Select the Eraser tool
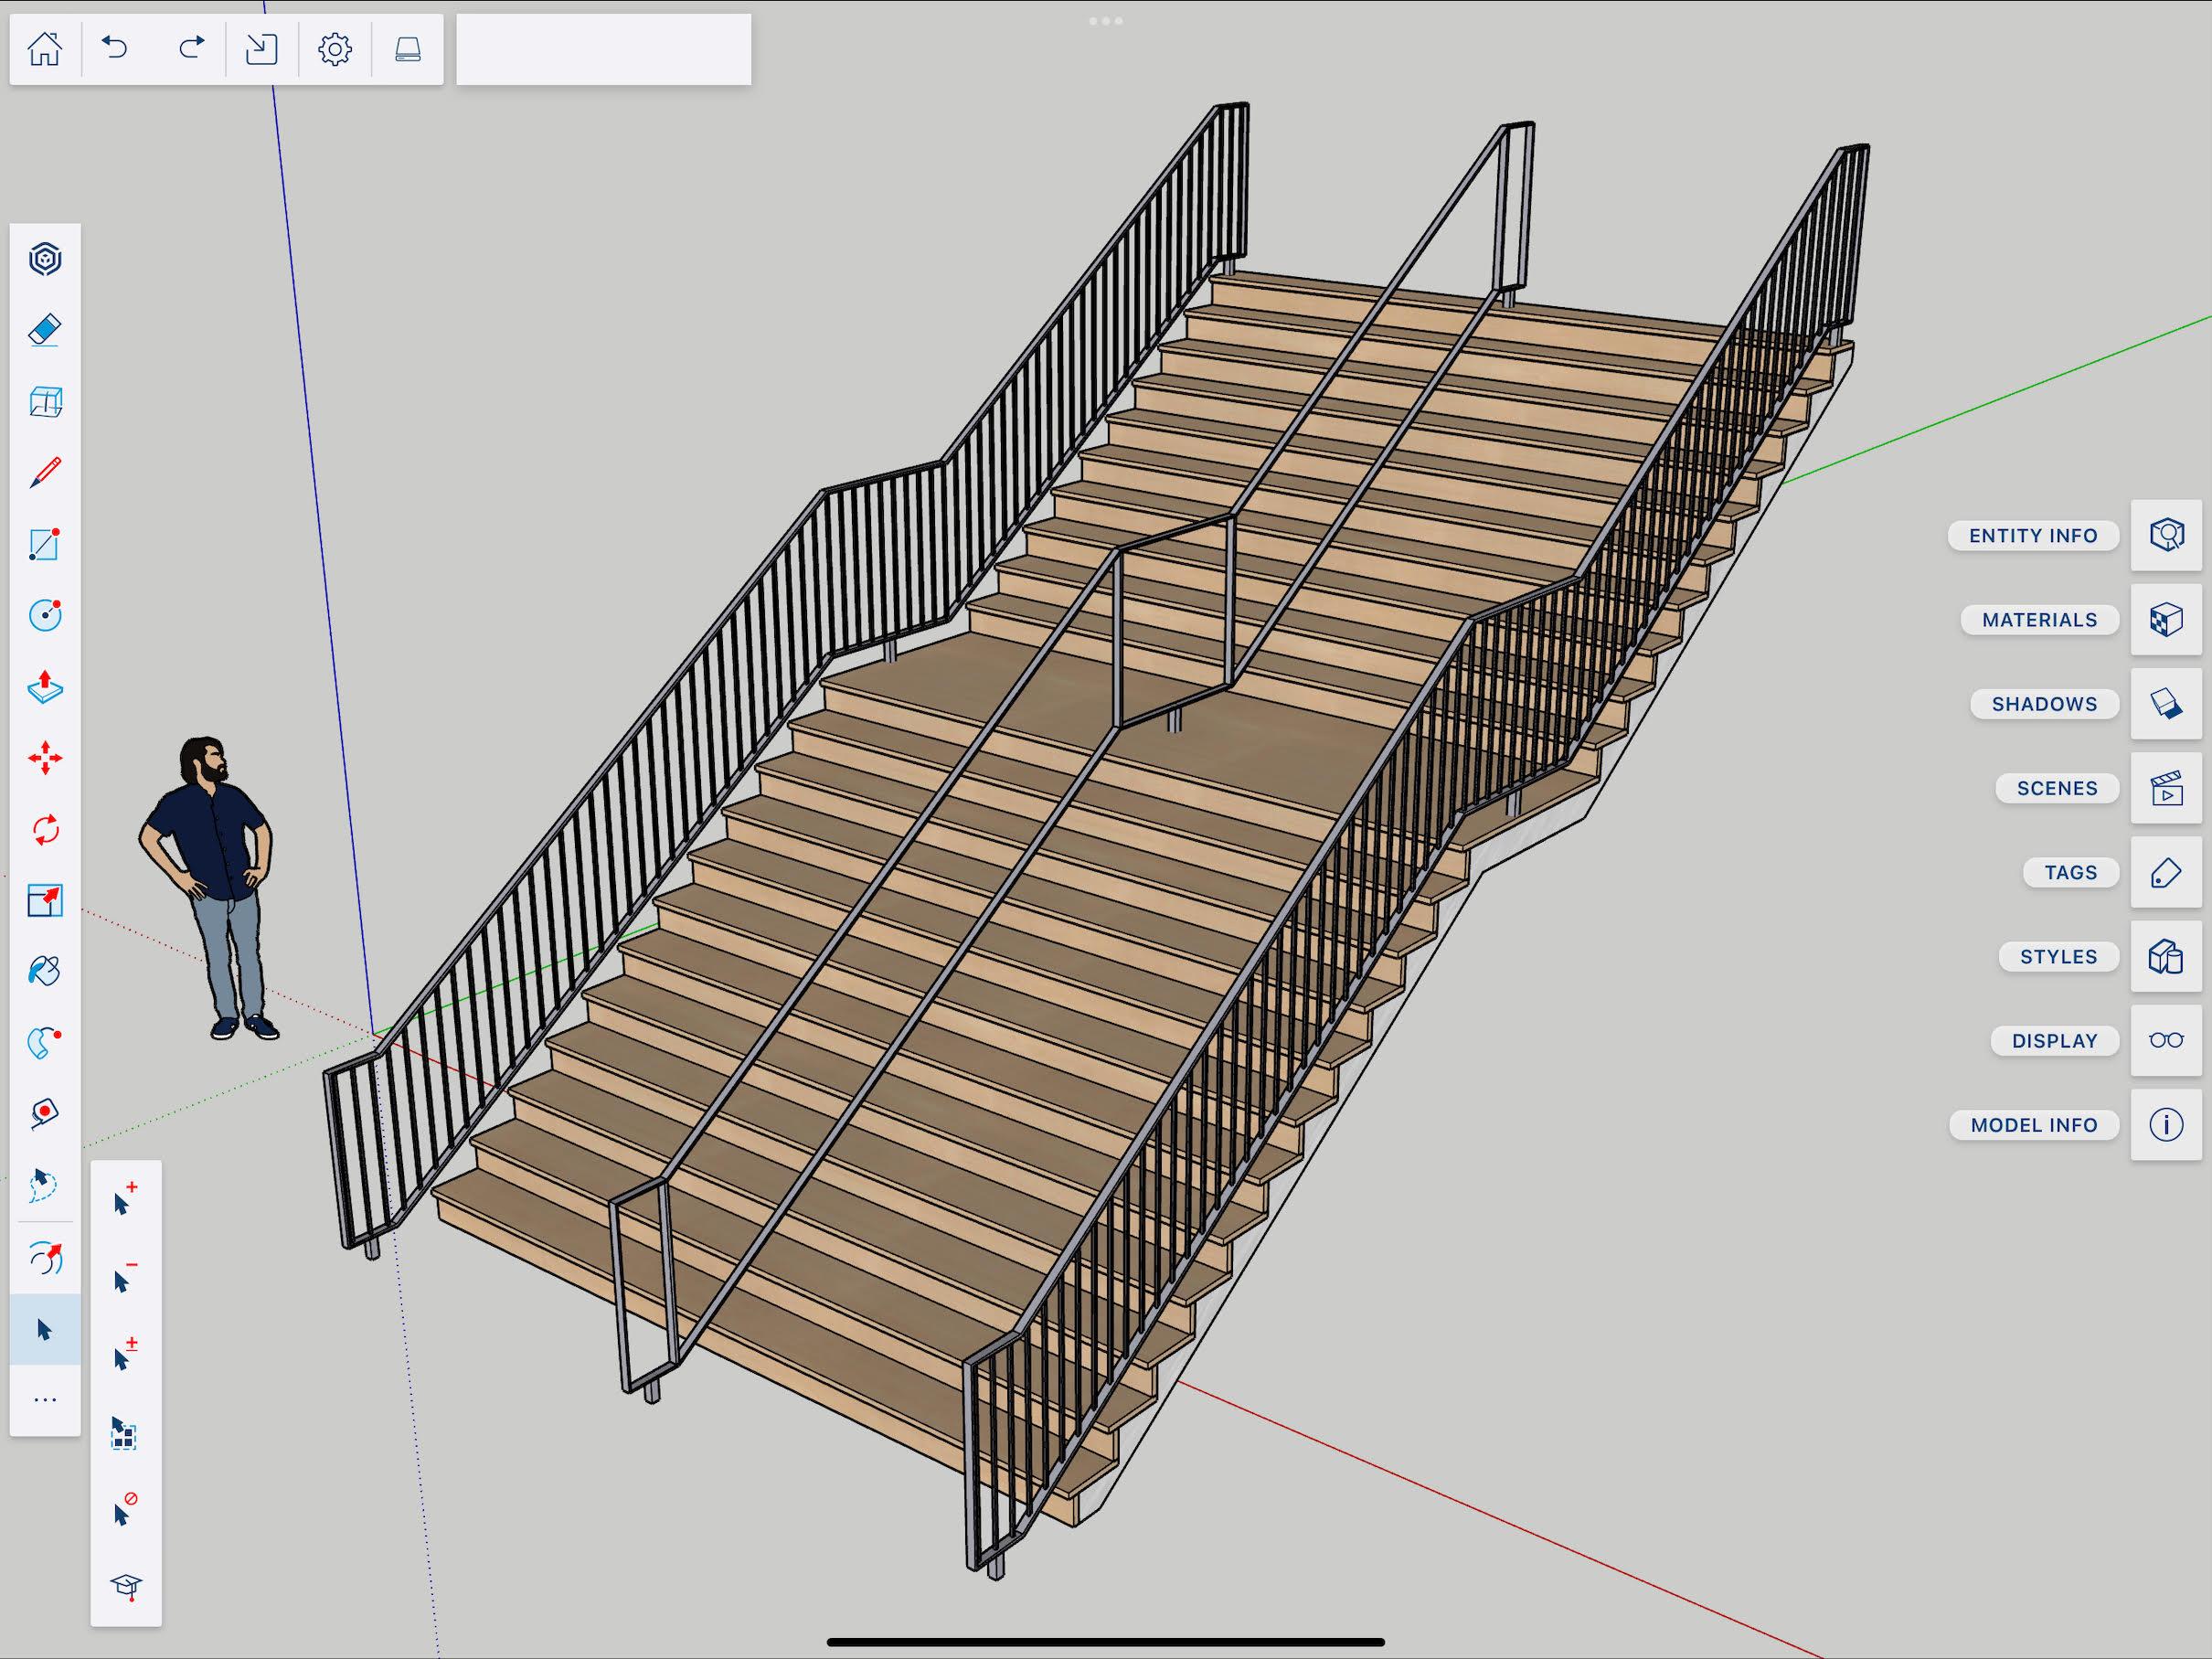2212x1659 pixels. click(45, 330)
